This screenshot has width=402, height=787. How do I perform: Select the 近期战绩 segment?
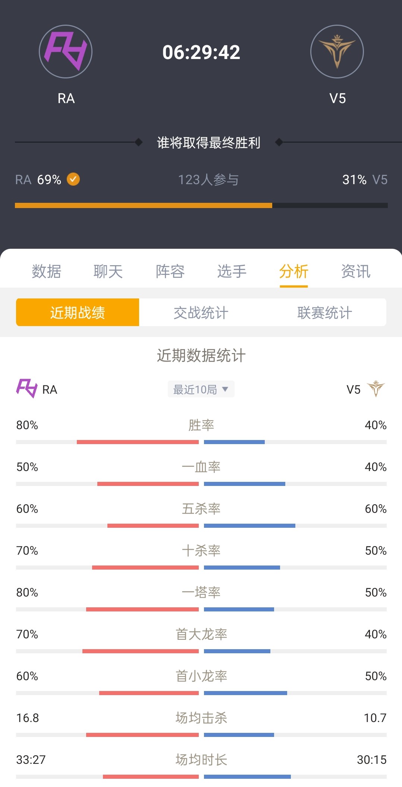(78, 312)
